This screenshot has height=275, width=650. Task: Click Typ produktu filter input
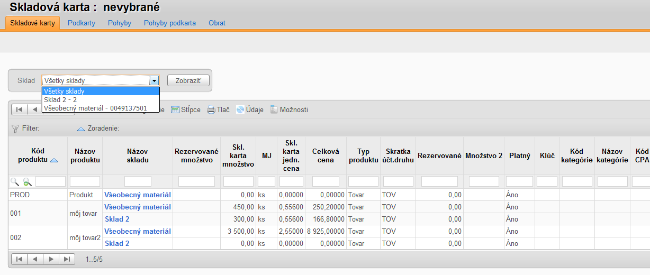[363, 181]
